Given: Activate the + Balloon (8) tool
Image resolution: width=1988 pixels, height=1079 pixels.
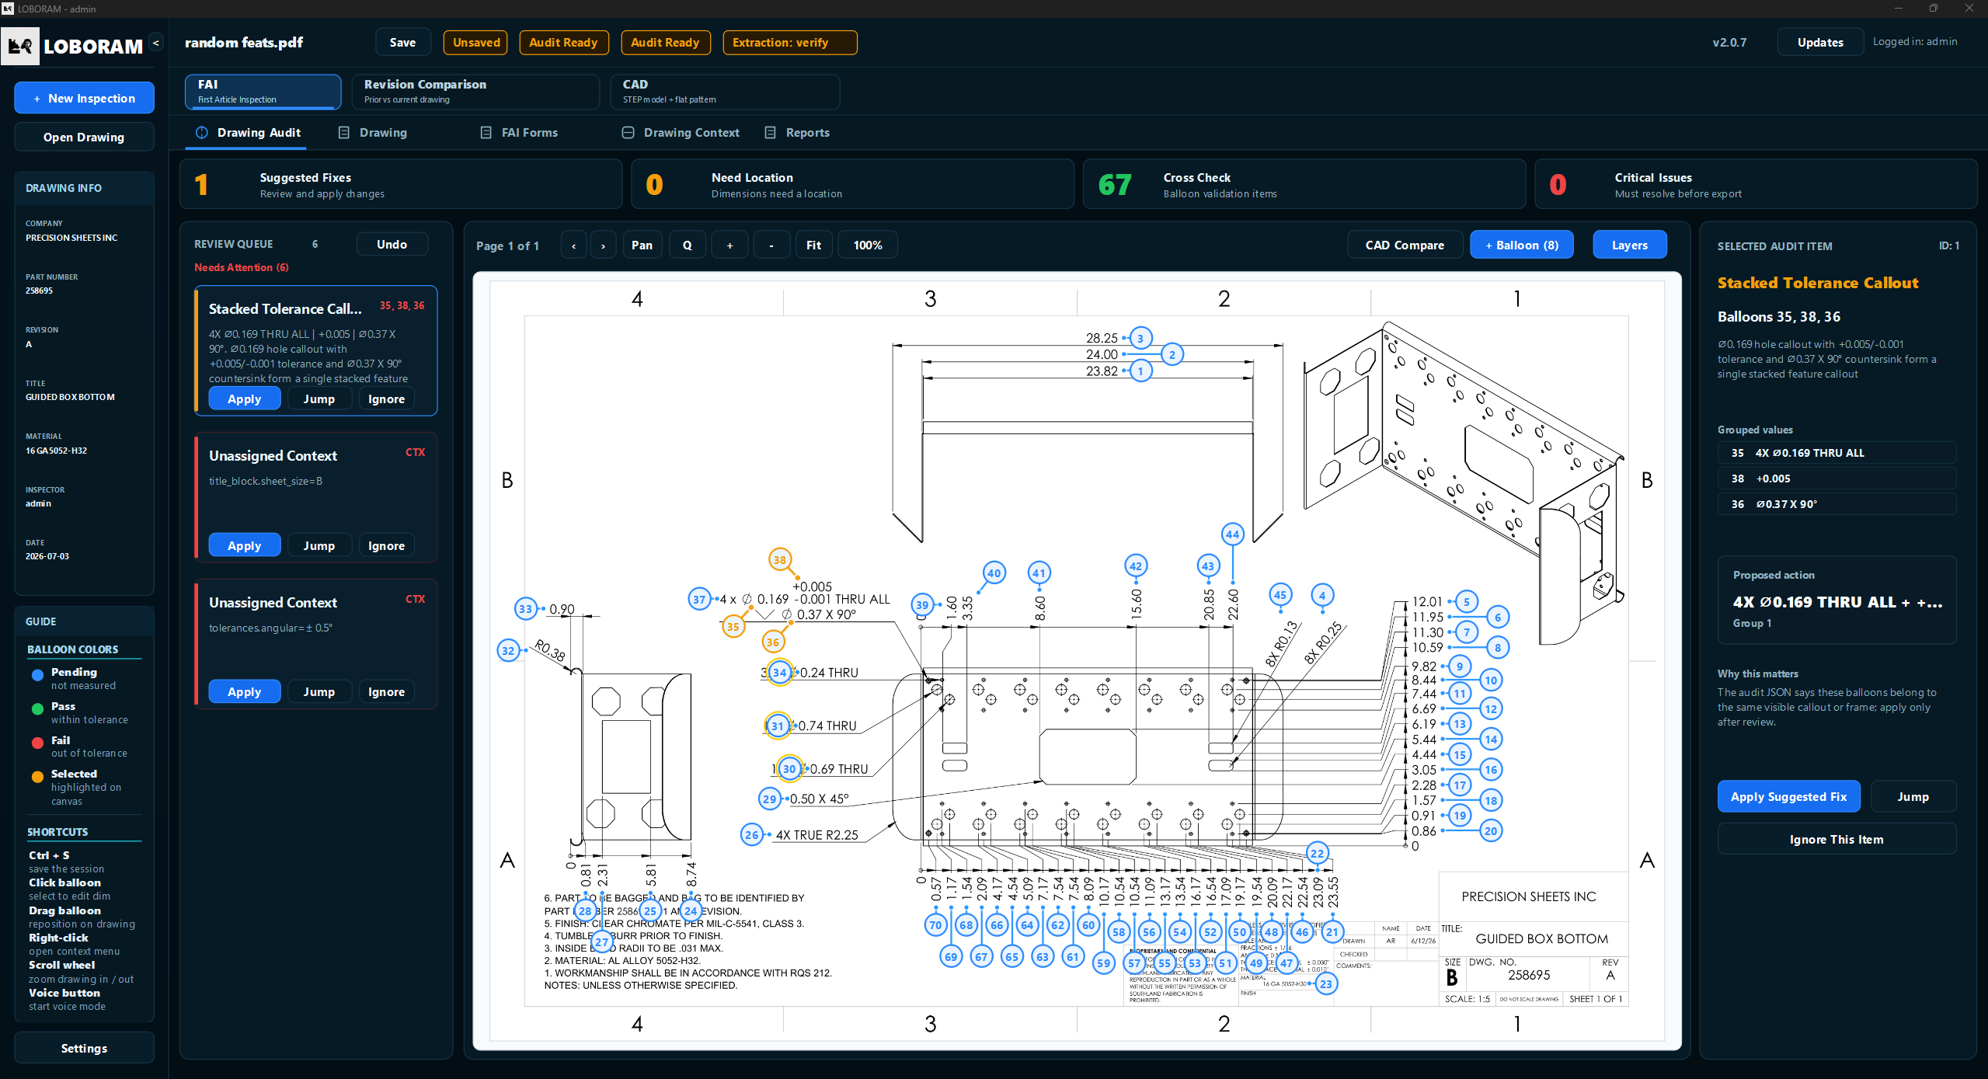Looking at the screenshot, I should pyautogui.click(x=1522, y=245).
